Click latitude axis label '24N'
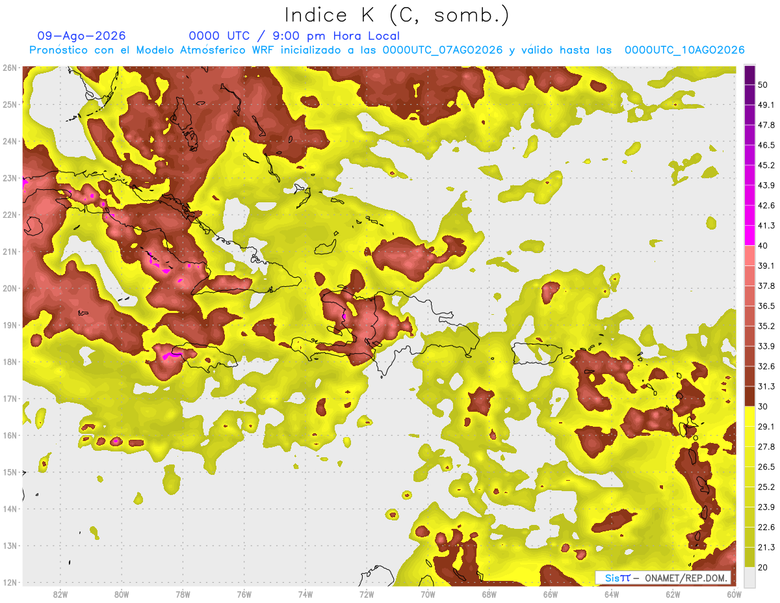 tap(10, 141)
